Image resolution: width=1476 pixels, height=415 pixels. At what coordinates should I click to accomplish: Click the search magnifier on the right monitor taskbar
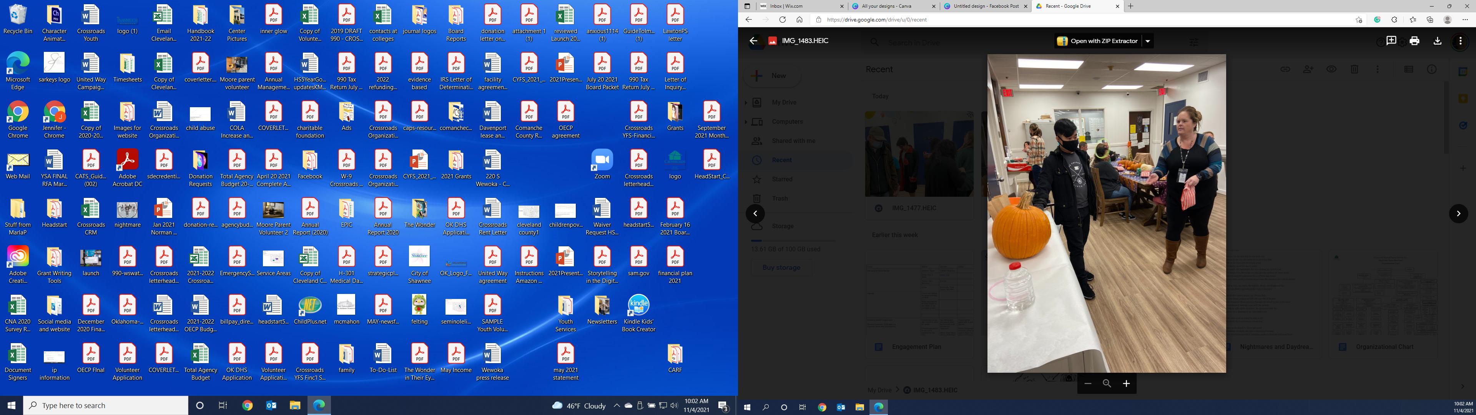click(766, 408)
